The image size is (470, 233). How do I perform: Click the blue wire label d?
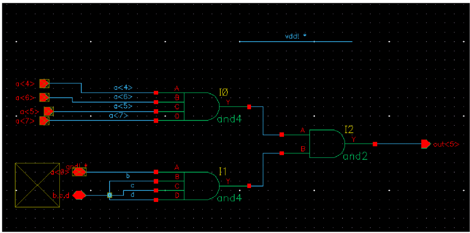pos(133,194)
